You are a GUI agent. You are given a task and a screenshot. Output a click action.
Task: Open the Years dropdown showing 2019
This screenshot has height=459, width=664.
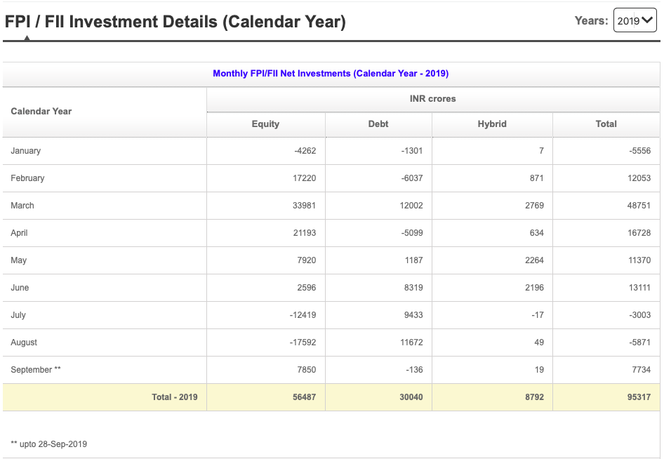coord(635,20)
